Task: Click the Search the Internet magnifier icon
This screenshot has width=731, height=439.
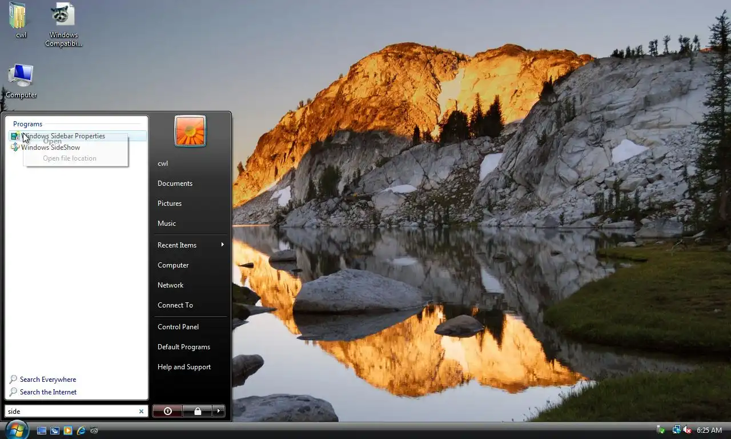Action: tap(13, 392)
